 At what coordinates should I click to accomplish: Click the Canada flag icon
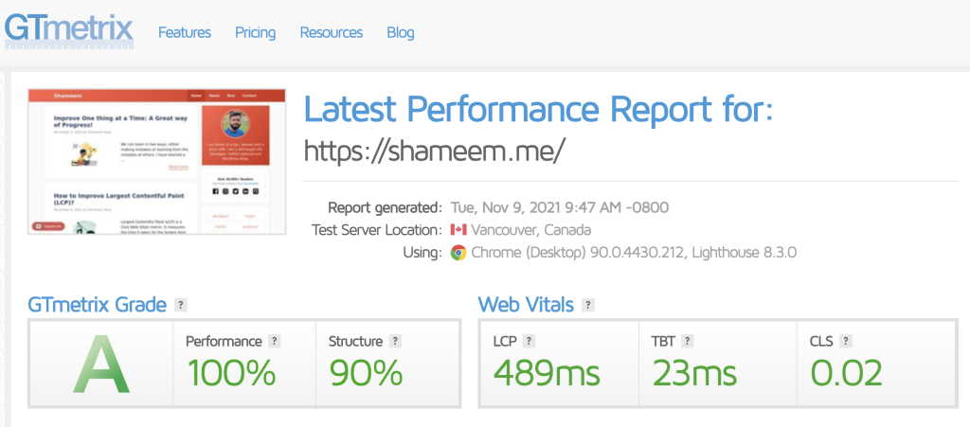tap(458, 230)
